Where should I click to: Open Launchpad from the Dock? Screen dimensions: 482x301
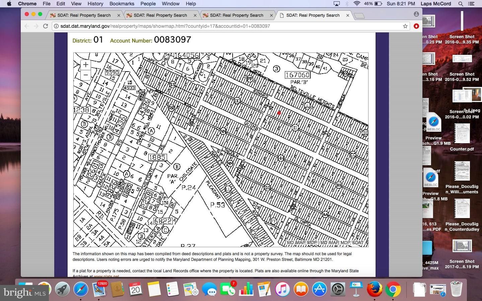[62, 289]
